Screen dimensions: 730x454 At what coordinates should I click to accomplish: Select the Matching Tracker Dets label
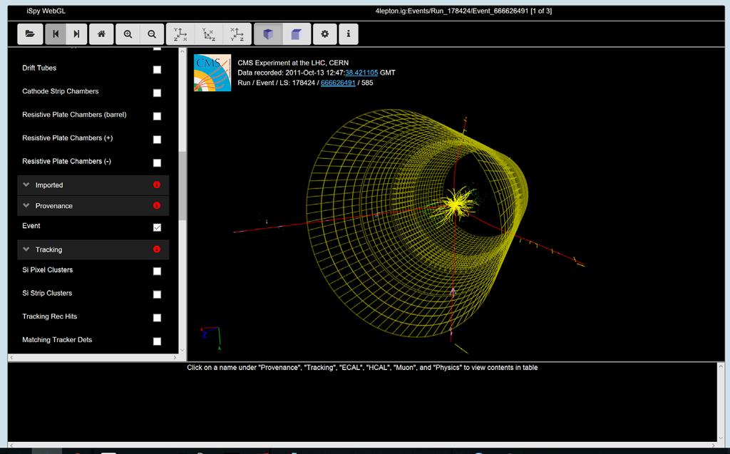[57, 339]
